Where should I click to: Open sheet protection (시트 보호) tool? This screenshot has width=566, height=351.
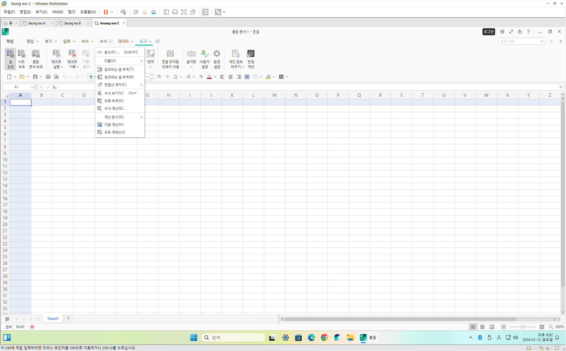21,59
